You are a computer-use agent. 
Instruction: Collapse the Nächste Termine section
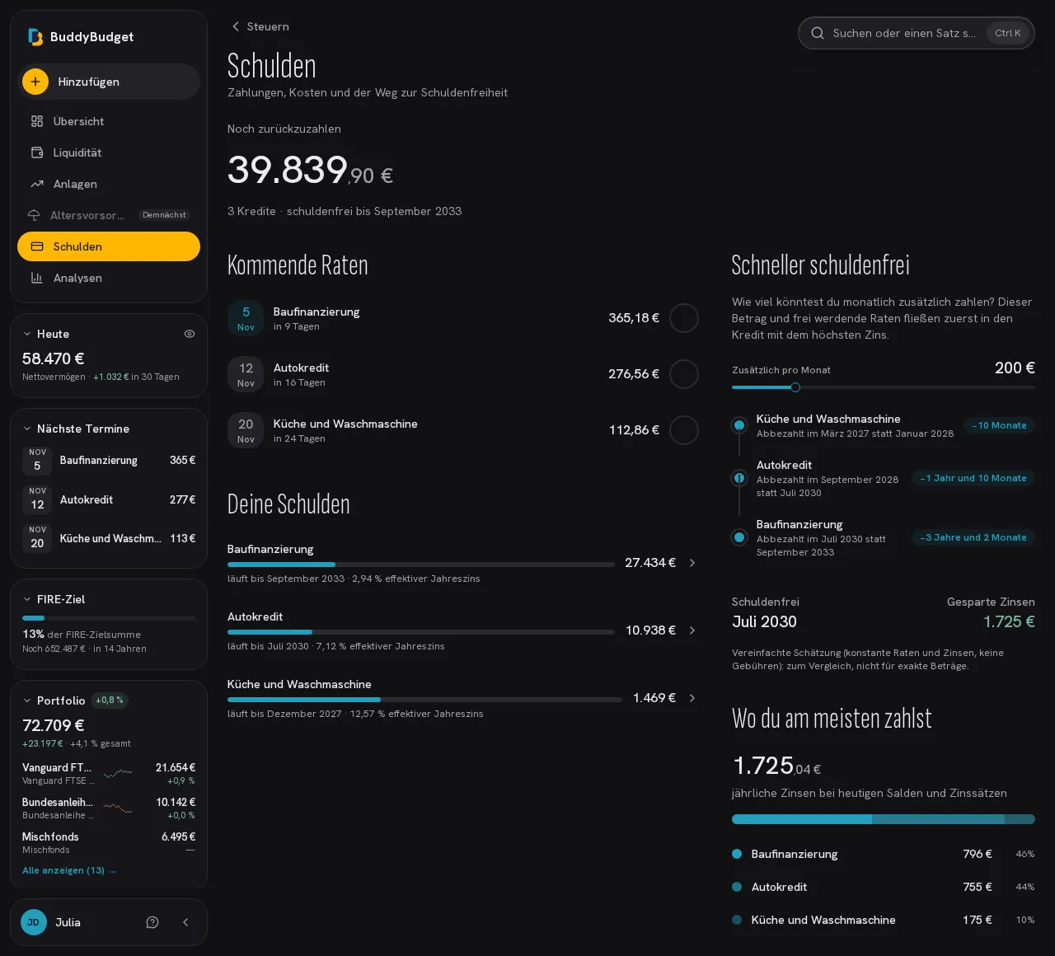[27, 429]
